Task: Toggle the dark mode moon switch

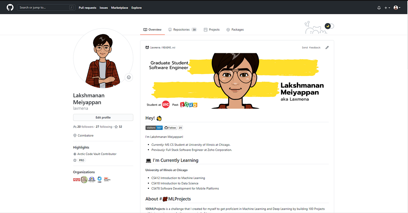Action: (329, 26)
